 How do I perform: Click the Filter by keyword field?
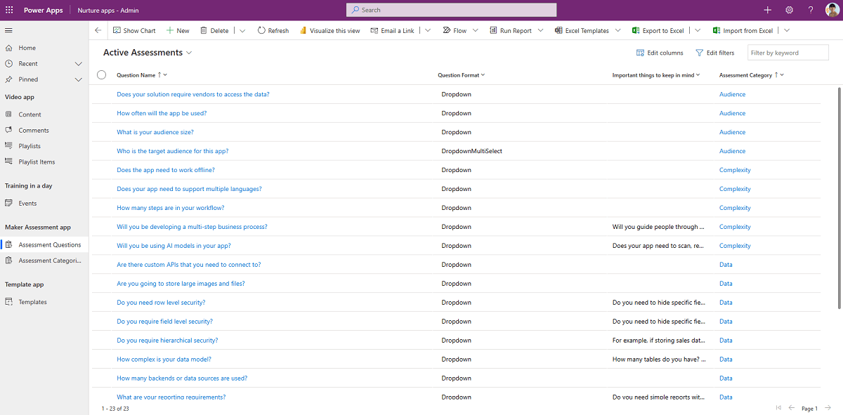pyautogui.click(x=788, y=52)
